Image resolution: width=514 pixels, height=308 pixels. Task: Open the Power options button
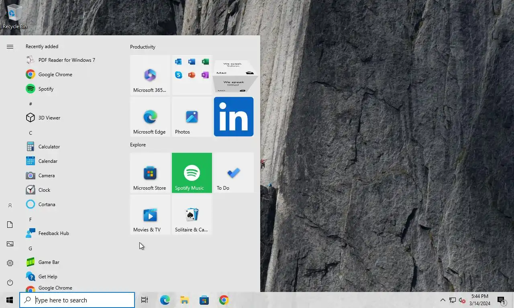click(x=10, y=282)
